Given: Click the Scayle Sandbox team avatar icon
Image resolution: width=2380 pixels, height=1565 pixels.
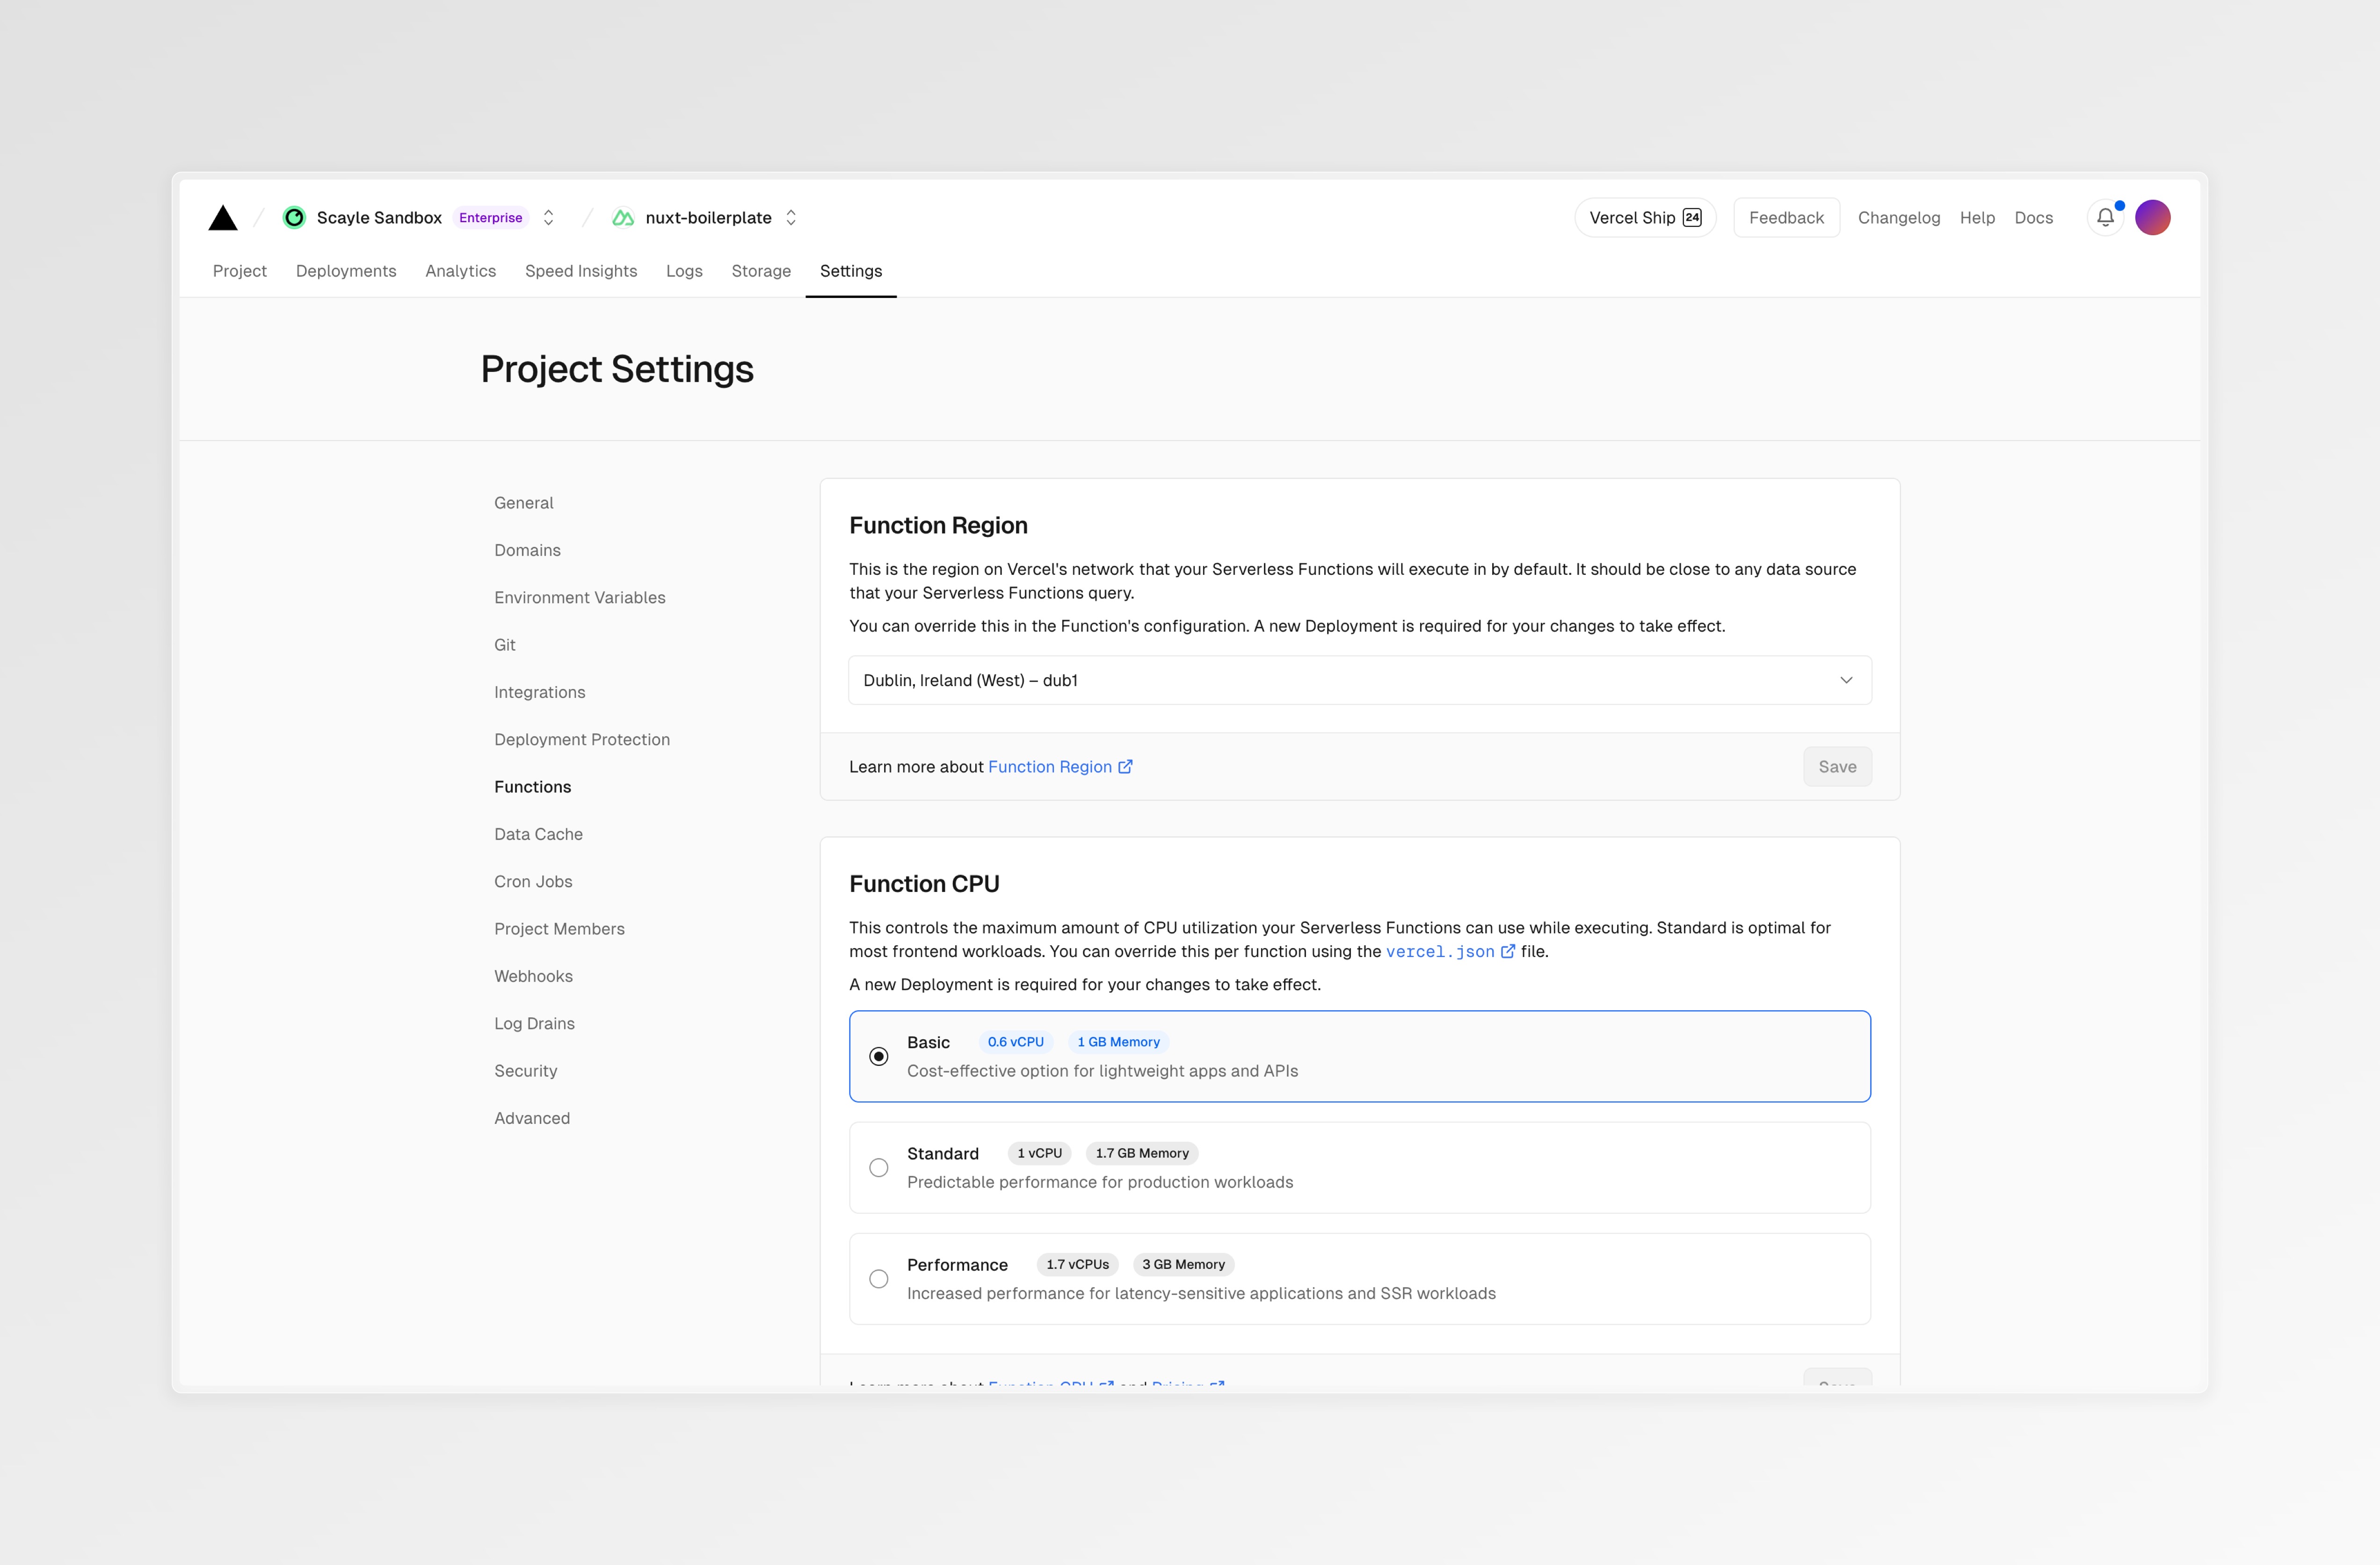Looking at the screenshot, I should (294, 218).
